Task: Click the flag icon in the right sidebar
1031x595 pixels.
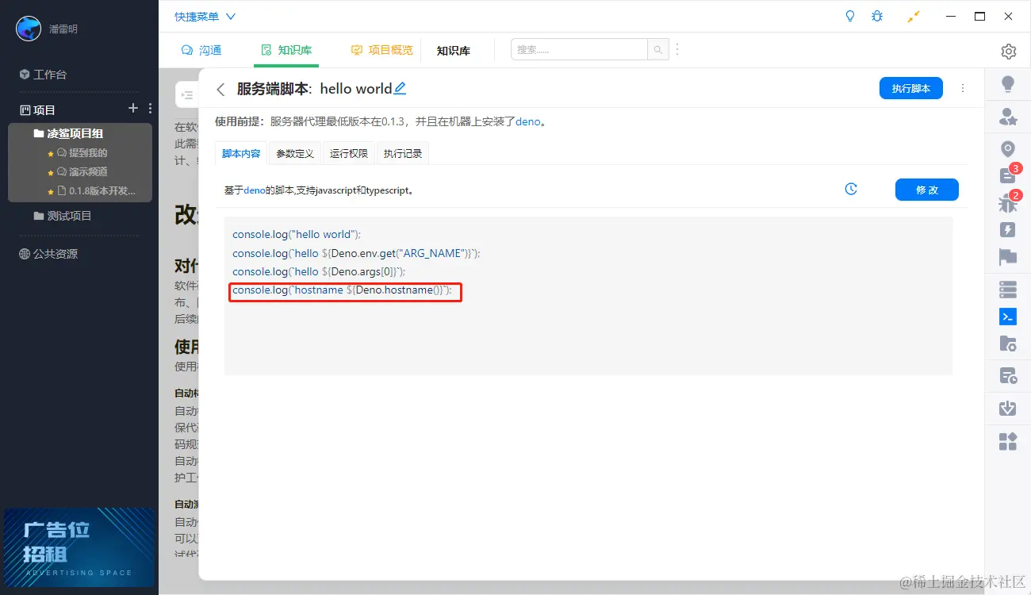Action: tap(1008, 257)
